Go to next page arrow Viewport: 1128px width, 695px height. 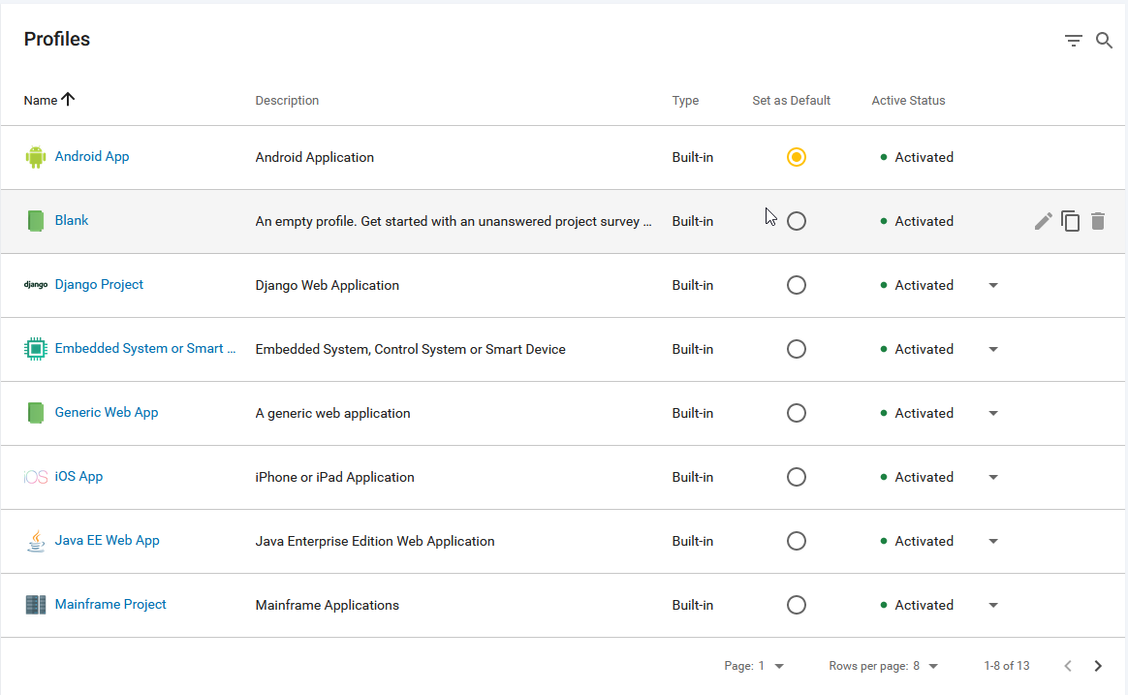(x=1098, y=666)
